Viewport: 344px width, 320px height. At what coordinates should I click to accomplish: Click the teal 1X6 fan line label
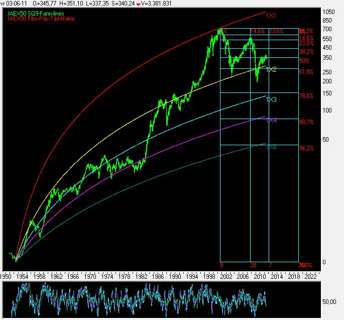pyautogui.click(x=271, y=147)
